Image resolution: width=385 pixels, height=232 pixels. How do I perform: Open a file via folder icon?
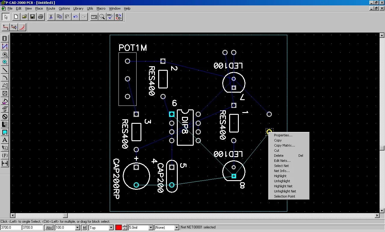24,17
